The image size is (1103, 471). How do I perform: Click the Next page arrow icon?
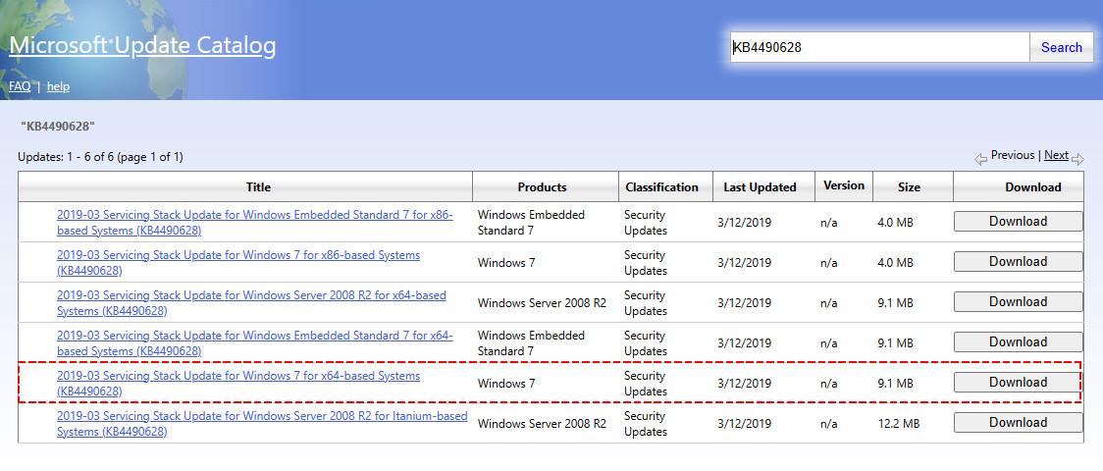[x=1077, y=160]
